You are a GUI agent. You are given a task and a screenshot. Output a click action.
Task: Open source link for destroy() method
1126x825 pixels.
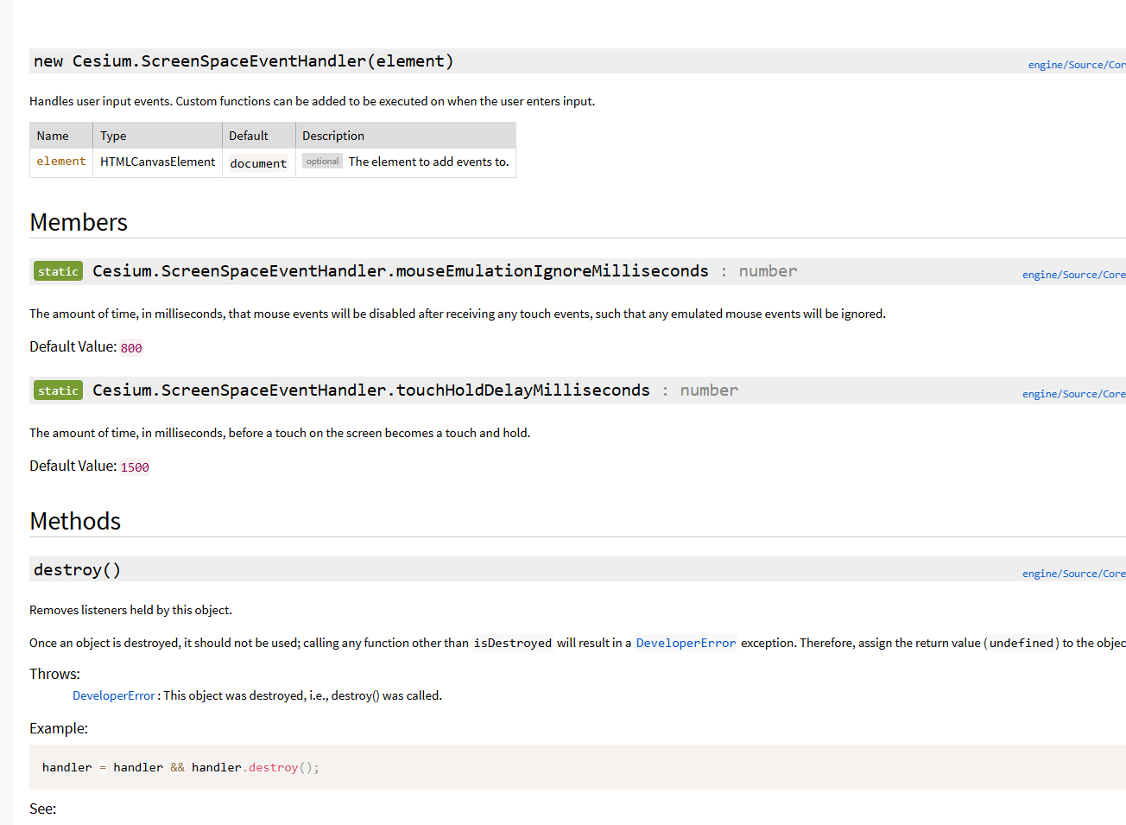[x=1074, y=574]
